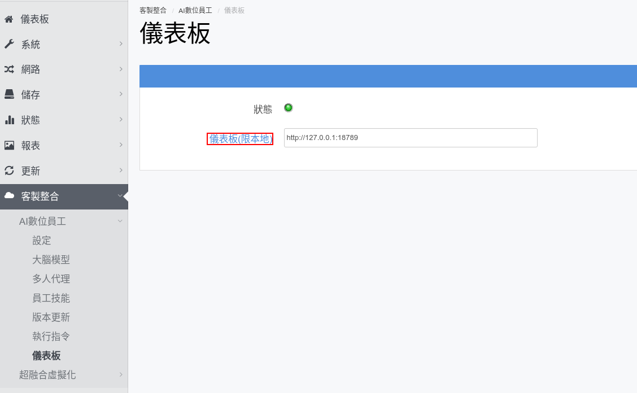Image resolution: width=637 pixels, height=393 pixels.
Task: Click the large 儀表板 page heading
Action: click(x=175, y=33)
